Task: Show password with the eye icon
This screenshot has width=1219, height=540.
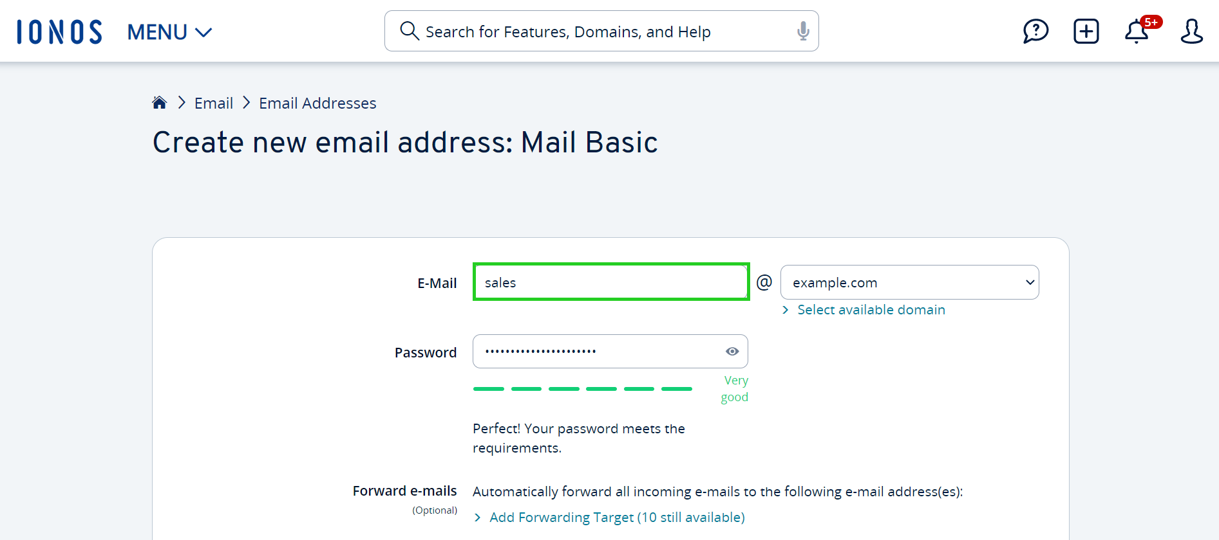Action: [732, 351]
